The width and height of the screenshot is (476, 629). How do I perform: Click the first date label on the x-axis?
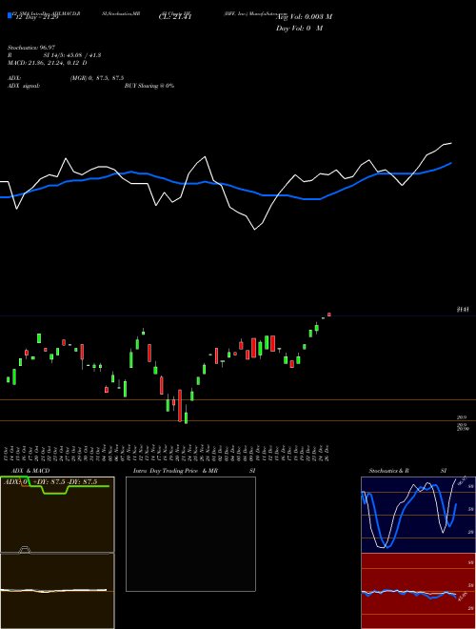[x=8, y=454]
